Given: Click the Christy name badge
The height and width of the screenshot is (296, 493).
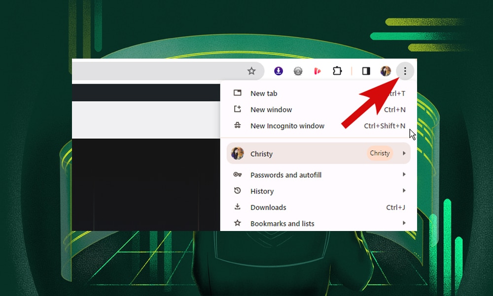Looking at the screenshot, I should pos(380,153).
